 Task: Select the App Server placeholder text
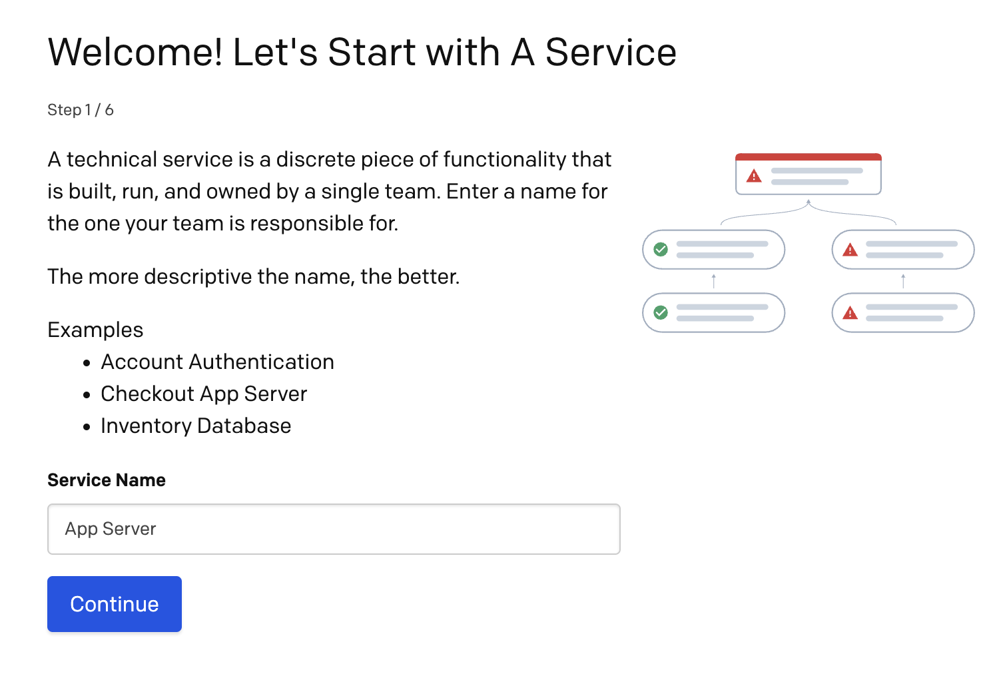(x=110, y=529)
